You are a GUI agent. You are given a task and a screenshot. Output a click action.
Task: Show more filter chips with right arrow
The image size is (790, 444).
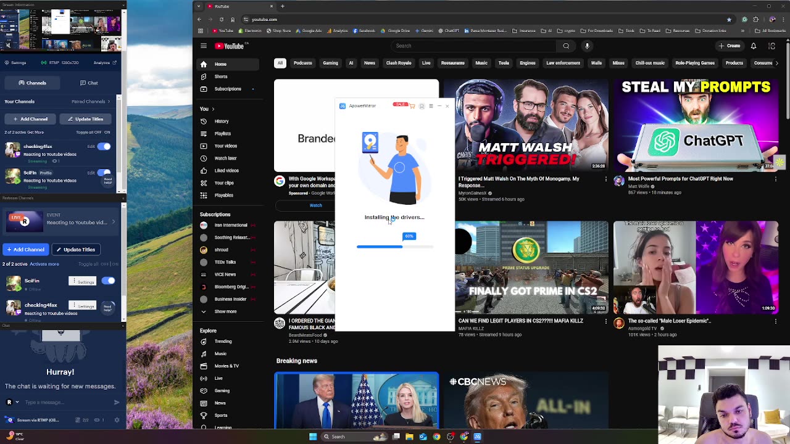(776, 63)
